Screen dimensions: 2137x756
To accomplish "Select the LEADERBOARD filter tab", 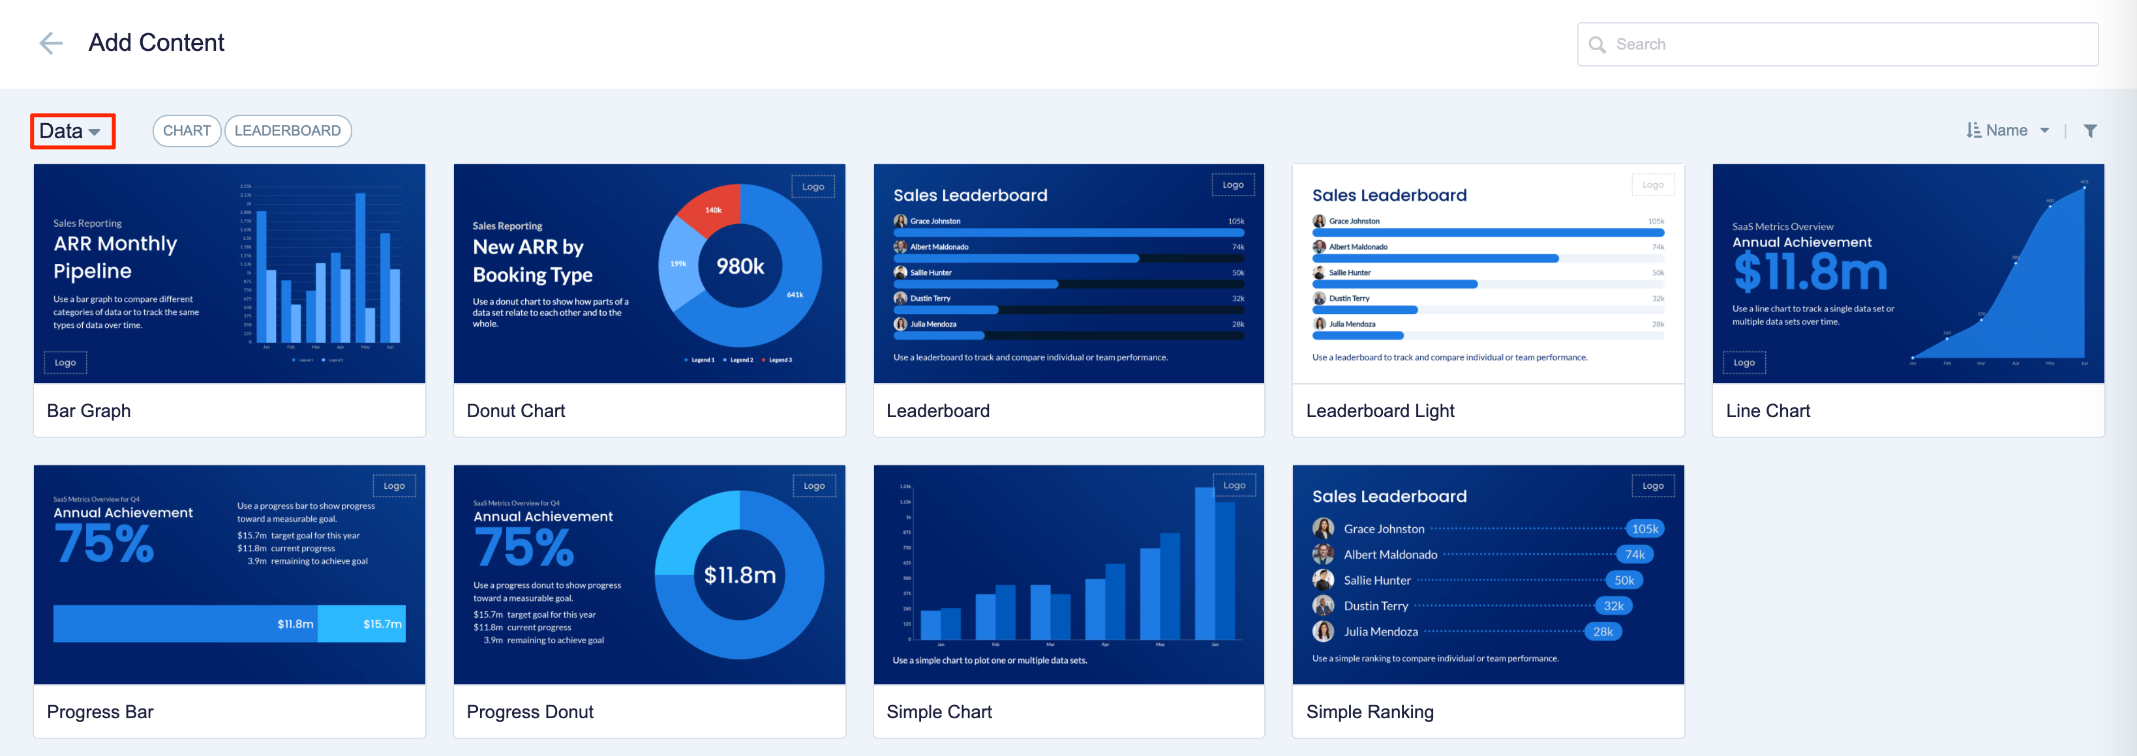I will pos(286,130).
